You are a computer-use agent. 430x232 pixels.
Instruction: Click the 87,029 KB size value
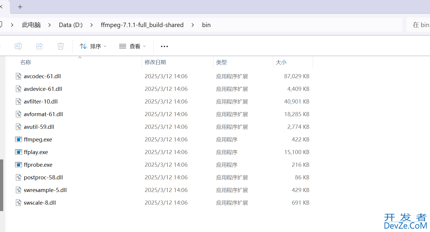pos(297,76)
